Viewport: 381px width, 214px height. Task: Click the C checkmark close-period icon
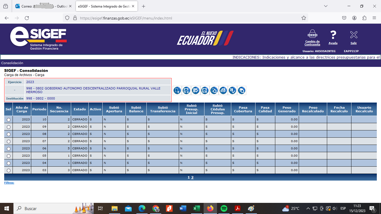(x=232, y=90)
